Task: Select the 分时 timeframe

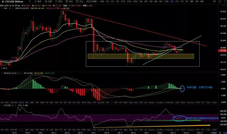Action: 102,1
